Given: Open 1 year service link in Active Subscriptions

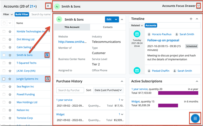Looking at the screenshot, I should (x=139, y=89).
